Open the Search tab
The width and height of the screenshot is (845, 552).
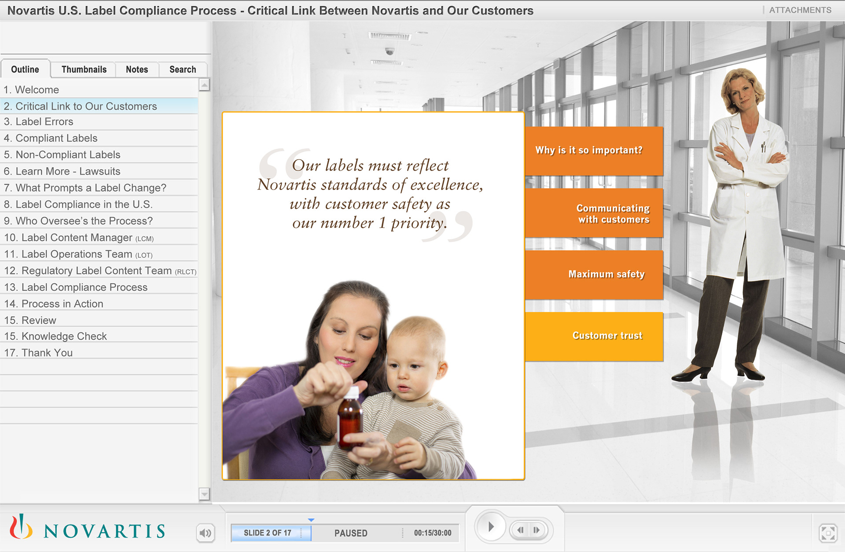[x=183, y=69]
